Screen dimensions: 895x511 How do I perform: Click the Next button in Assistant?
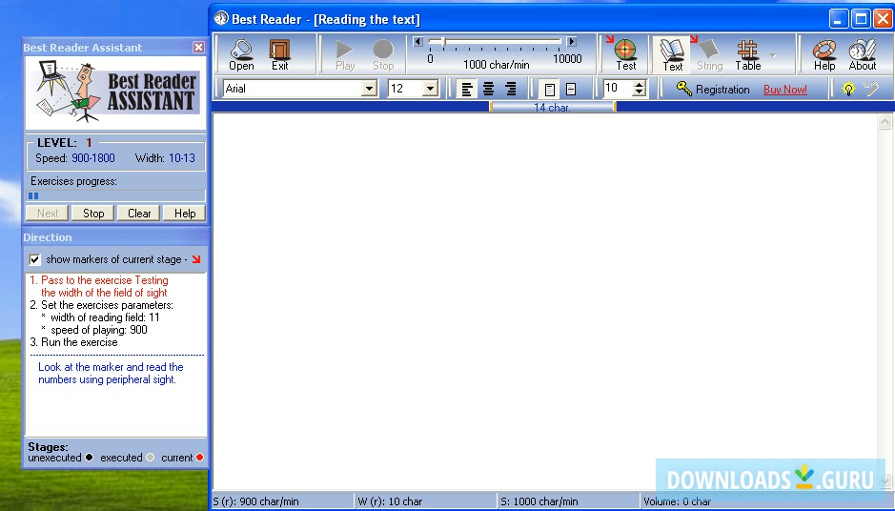pos(48,213)
